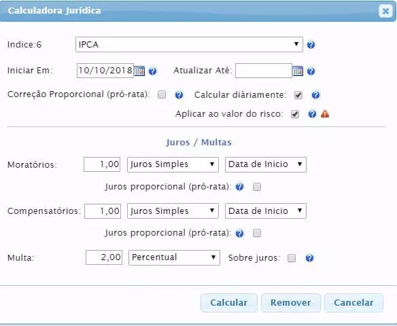Click help icon beside Iniciar Em calendar
The image size is (397, 326).
[x=153, y=71]
